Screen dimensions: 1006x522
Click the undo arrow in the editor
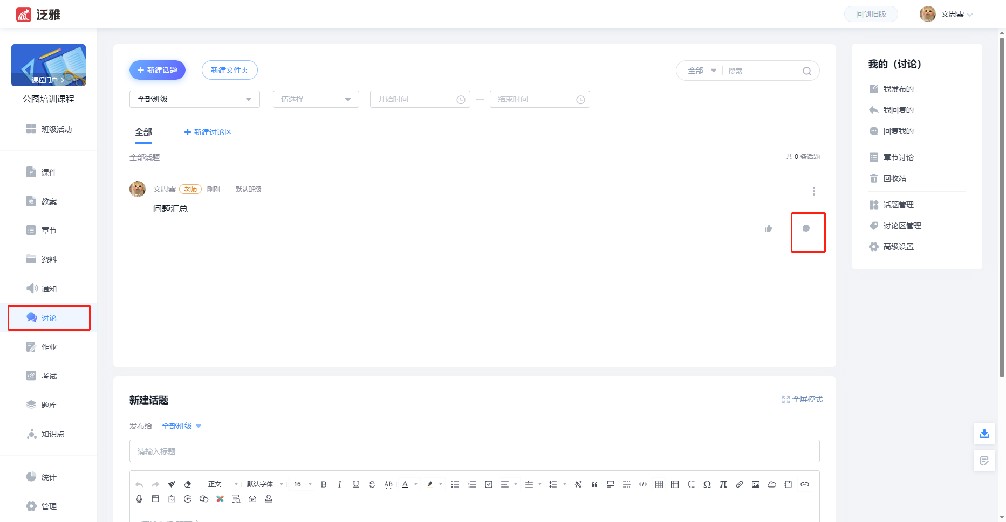(x=139, y=484)
